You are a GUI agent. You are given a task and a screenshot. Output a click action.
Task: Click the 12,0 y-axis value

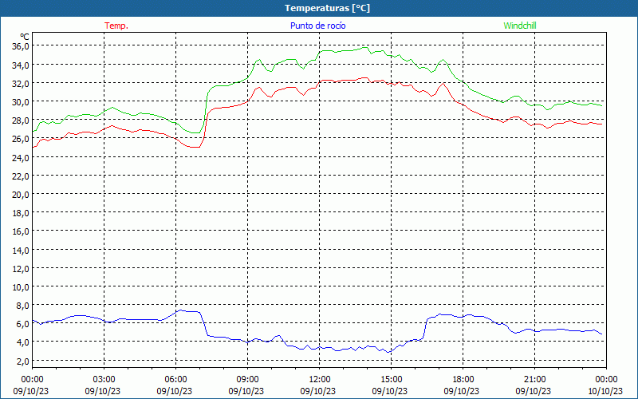point(21,269)
